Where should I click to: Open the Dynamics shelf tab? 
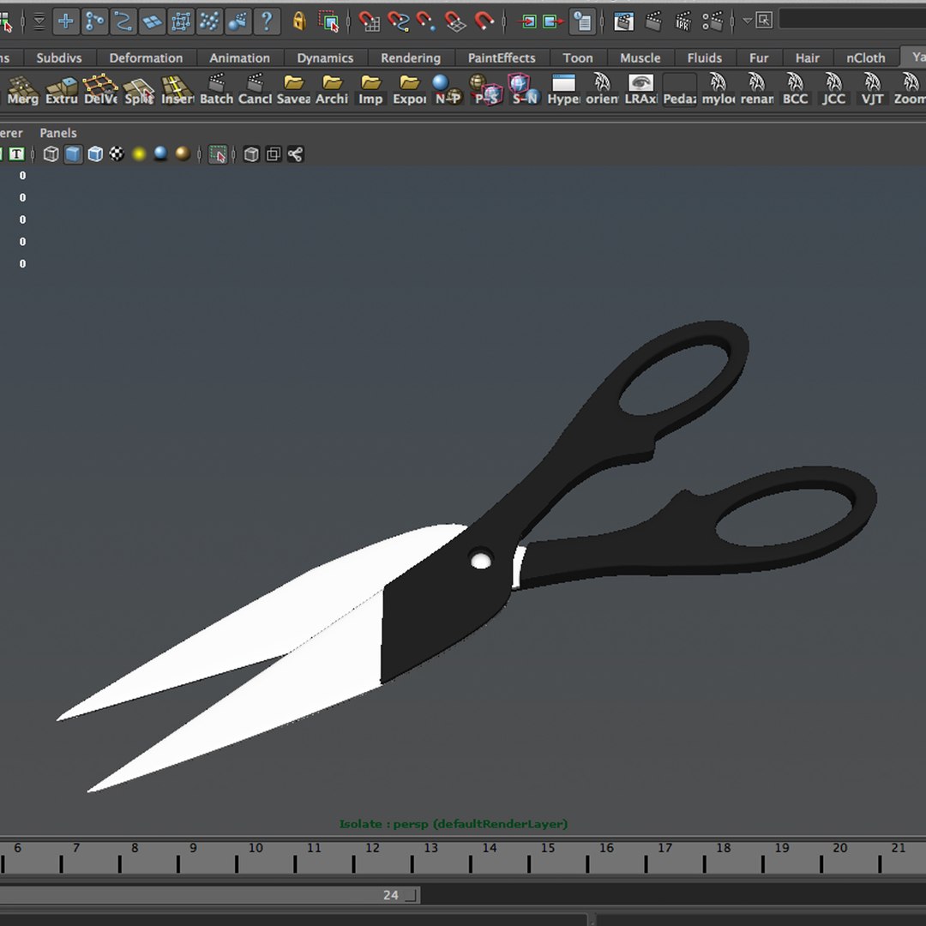coord(325,58)
